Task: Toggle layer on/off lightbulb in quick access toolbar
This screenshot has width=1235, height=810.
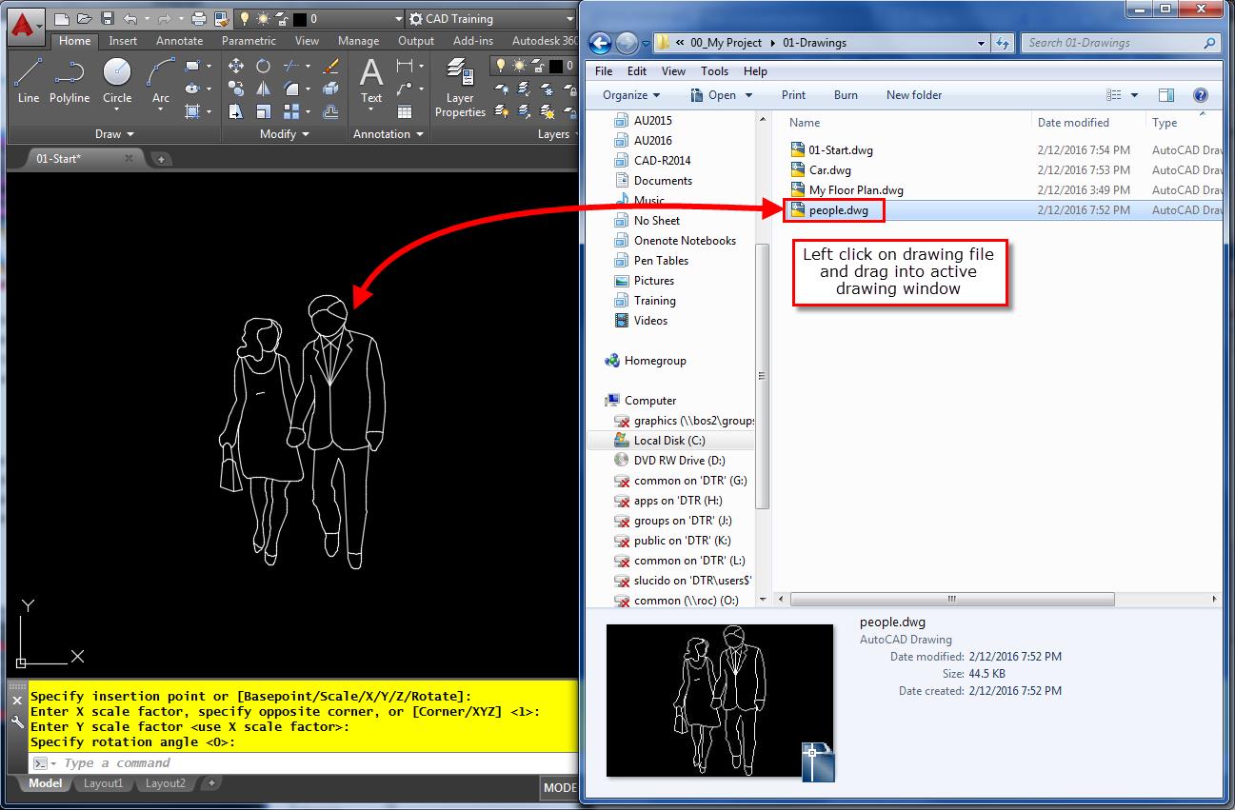Action: pyautogui.click(x=244, y=19)
